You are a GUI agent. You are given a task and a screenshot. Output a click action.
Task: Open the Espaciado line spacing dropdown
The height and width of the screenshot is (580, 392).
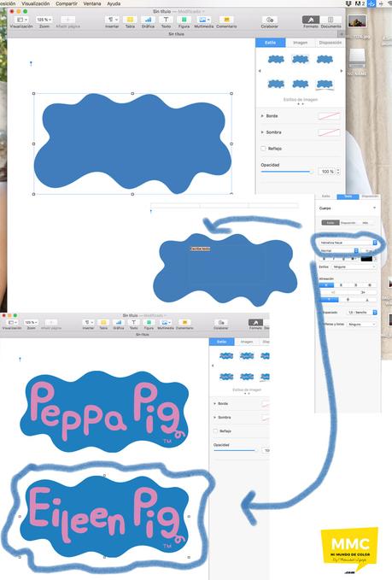pyautogui.click(x=361, y=313)
